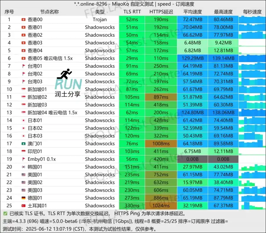
Task: Sort by the 平均速度 column header
Action: pos(192,12)
